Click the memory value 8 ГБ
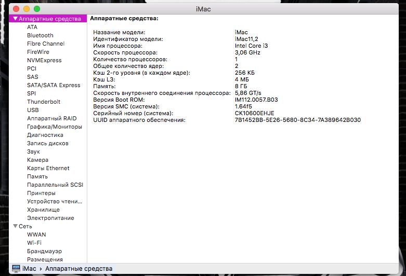This screenshot has width=406, height=276. (241, 86)
